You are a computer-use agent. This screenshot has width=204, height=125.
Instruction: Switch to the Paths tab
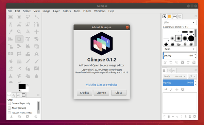click(174, 70)
